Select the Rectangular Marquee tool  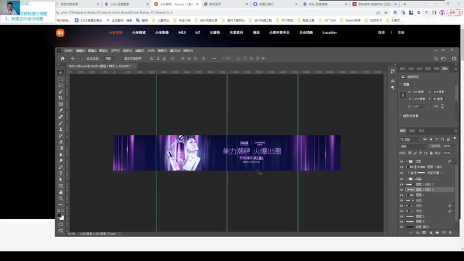point(60,79)
